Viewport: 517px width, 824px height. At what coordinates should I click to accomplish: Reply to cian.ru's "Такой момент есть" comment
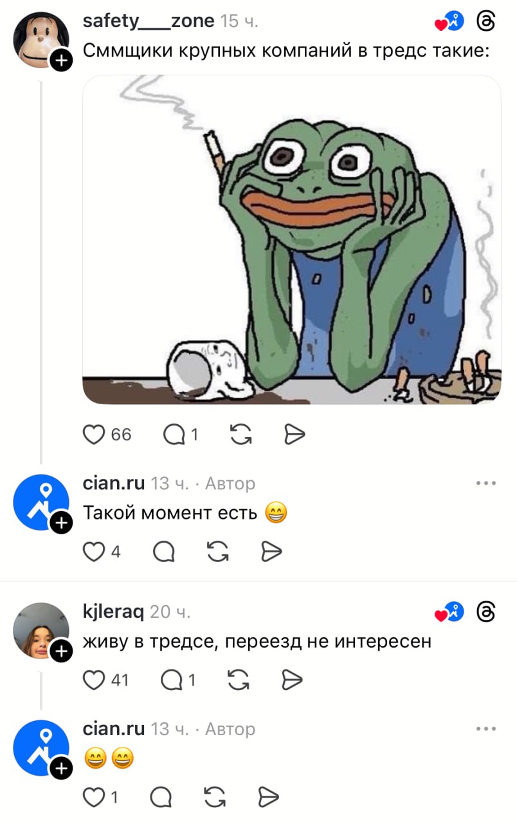pyautogui.click(x=163, y=551)
